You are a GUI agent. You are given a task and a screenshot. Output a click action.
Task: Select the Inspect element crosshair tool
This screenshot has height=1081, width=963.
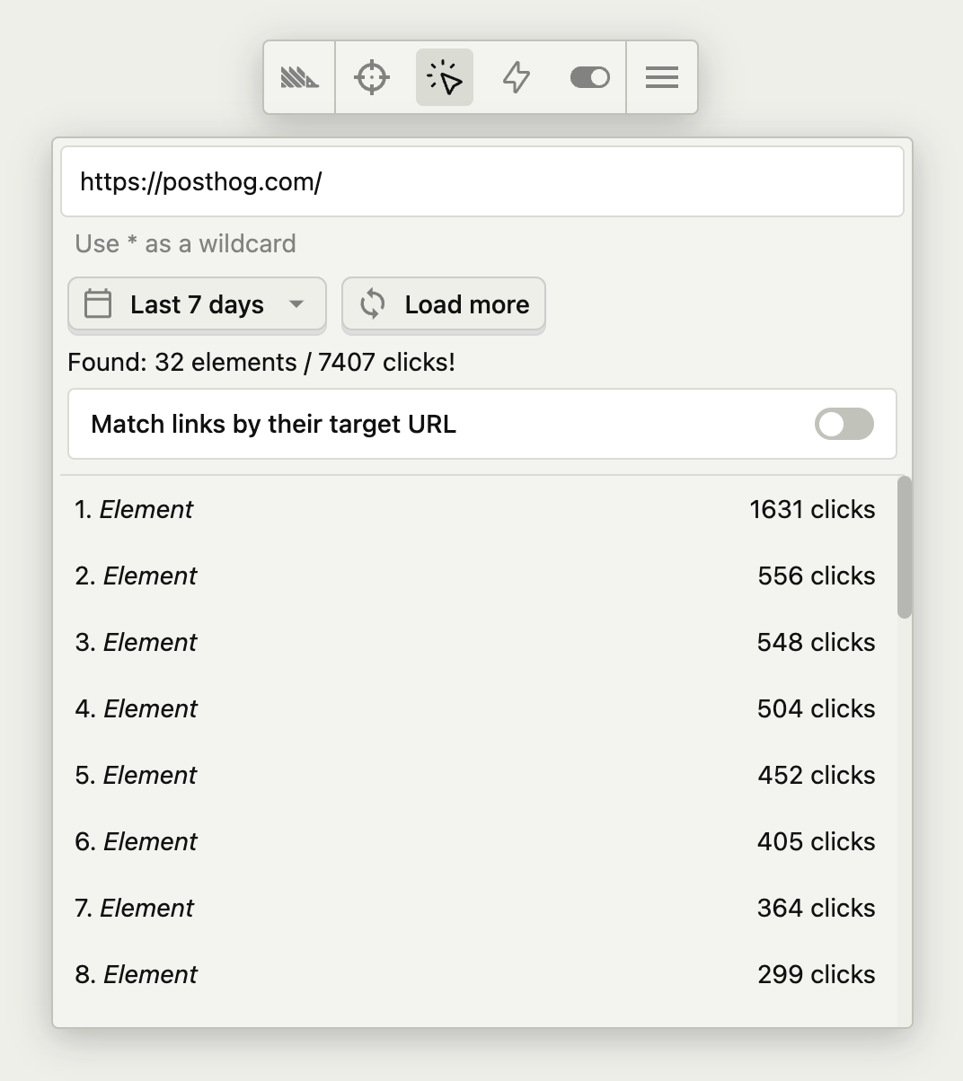click(371, 77)
